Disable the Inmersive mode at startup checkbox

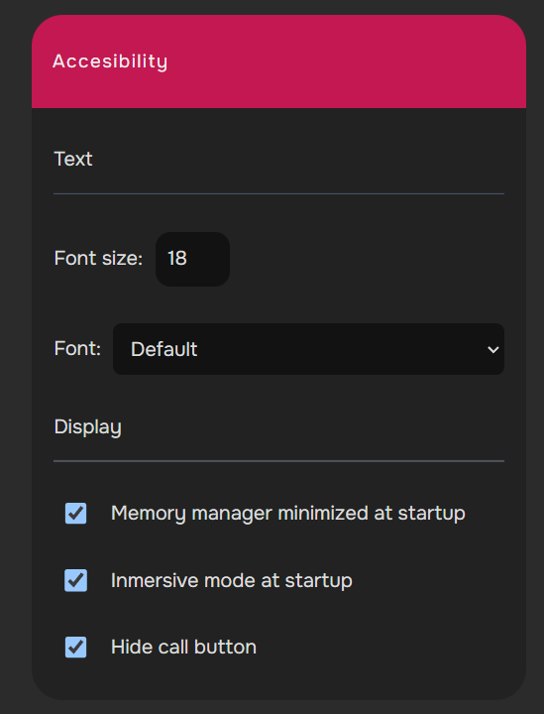tap(76, 580)
